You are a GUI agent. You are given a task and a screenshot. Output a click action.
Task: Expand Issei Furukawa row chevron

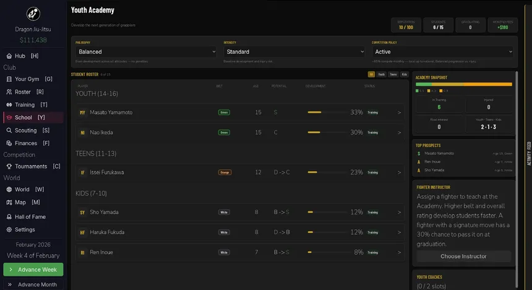(399, 172)
